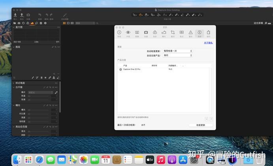Collapse the 图层 layers panel
This screenshot has height=166, width=273.
click(x=14, y=47)
